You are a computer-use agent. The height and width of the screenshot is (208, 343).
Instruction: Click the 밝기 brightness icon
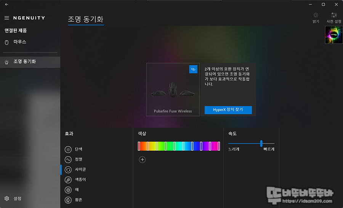click(x=316, y=17)
